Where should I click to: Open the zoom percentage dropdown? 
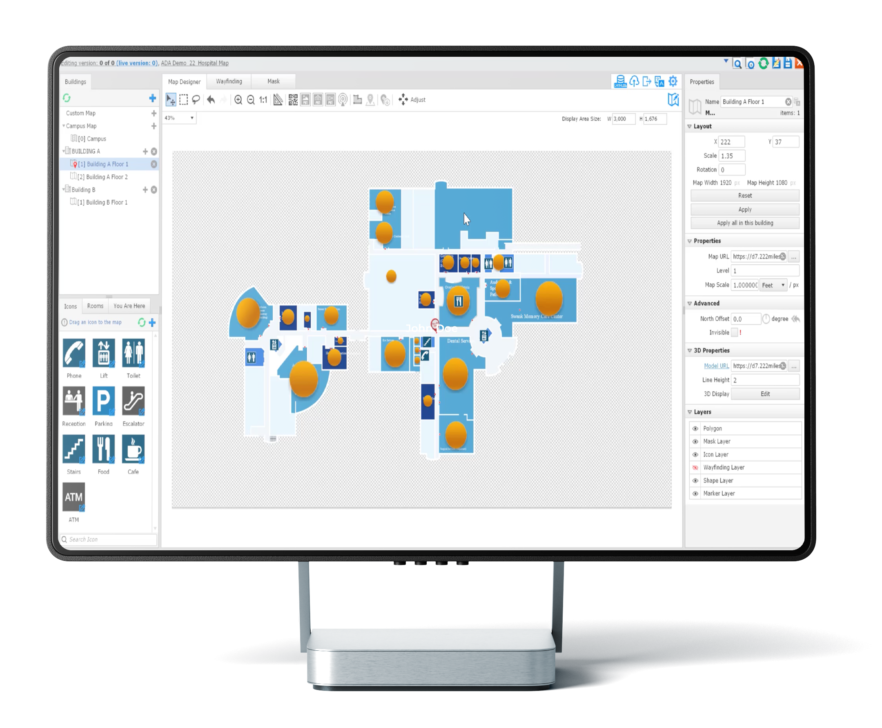point(192,118)
